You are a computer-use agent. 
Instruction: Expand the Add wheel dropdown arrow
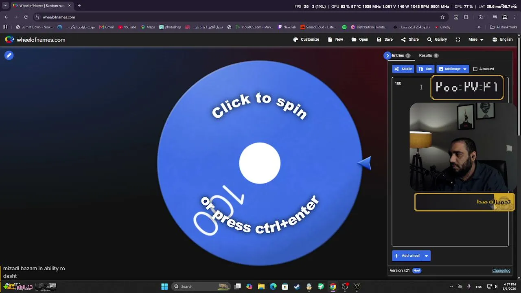(426, 256)
